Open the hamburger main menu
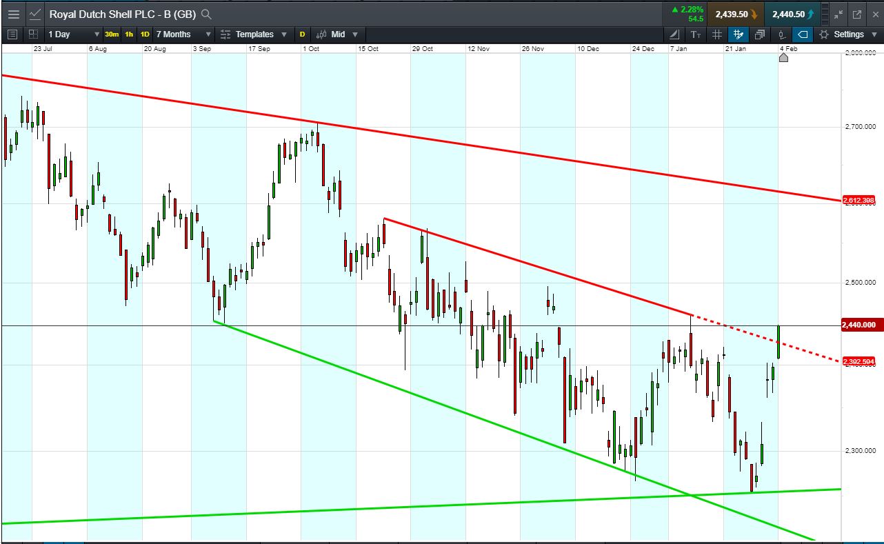The image size is (884, 544). point(14,14)
